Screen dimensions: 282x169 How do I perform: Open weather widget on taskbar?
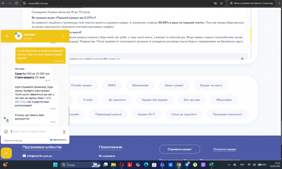tap(6, 165)
